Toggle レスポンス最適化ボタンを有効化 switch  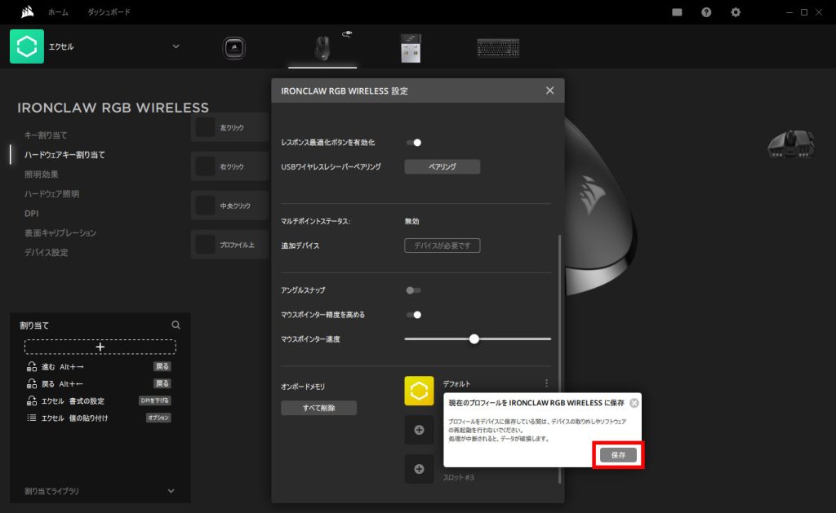click(x=414, y=142)
